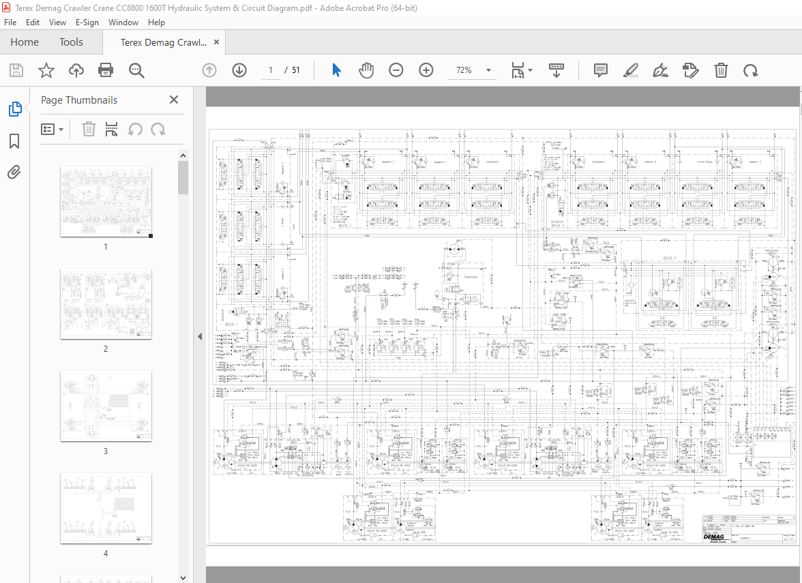The height and width of the screenshot is (583, 802).
Task: Zoom out with minus button
Action: 396,70
